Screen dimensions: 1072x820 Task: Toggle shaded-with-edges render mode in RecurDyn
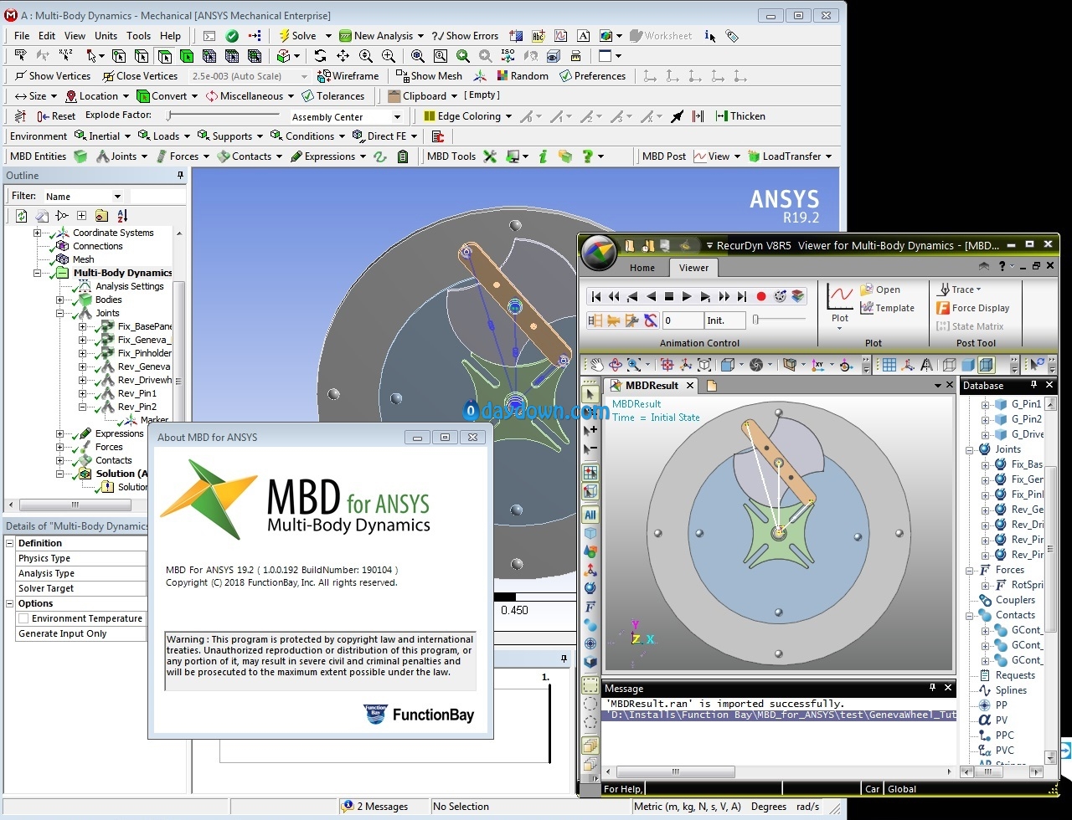(x=987, y=365)
